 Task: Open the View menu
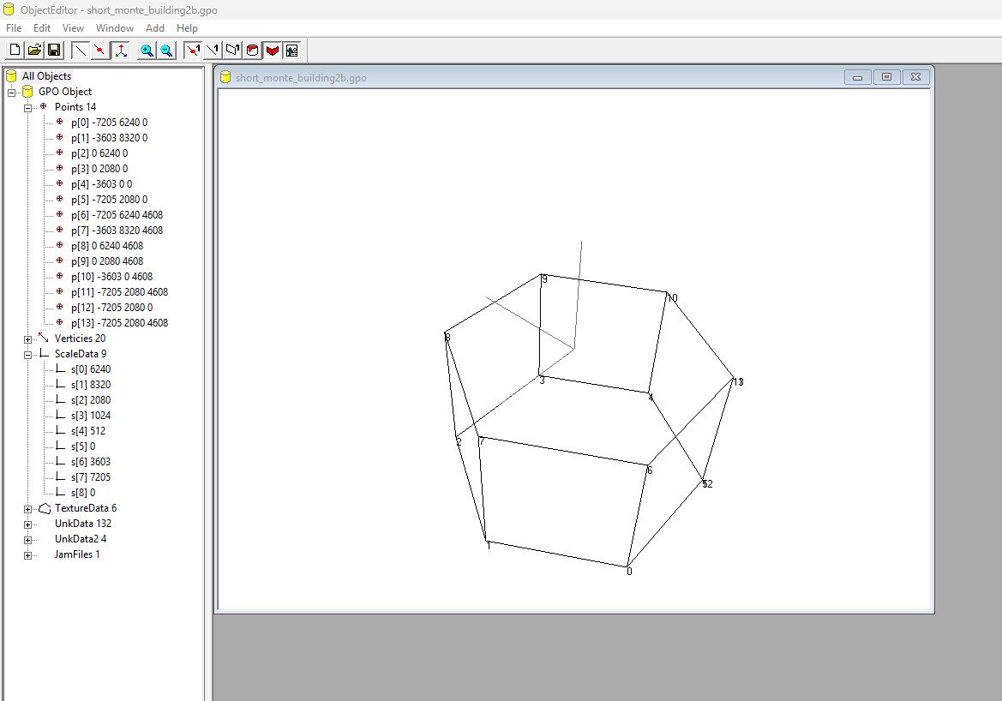pyautogui.click(x=73, y=28)
